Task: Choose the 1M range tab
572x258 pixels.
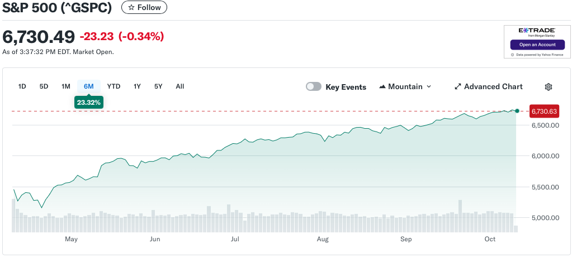Action: [66, 86]
